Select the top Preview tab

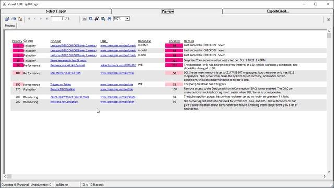168,11
